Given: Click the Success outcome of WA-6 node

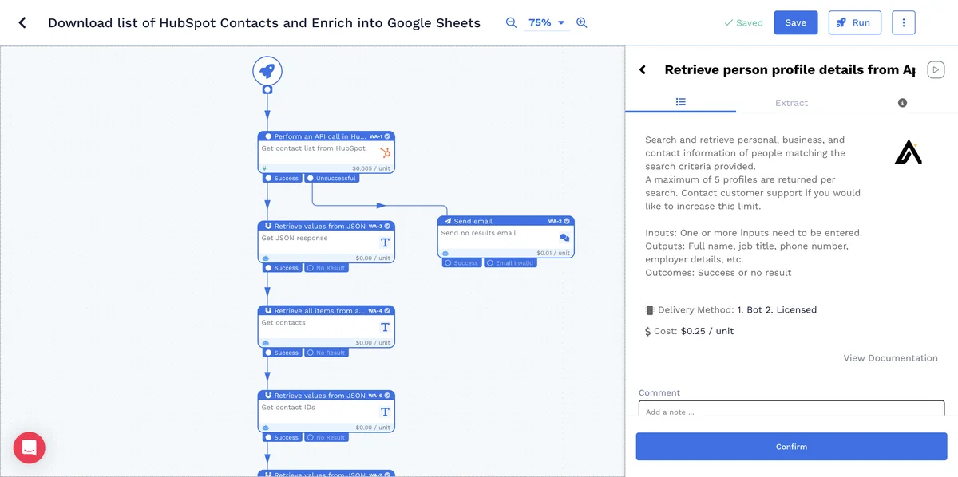Looking at the screenshot, I should click(x=282, y=437).
